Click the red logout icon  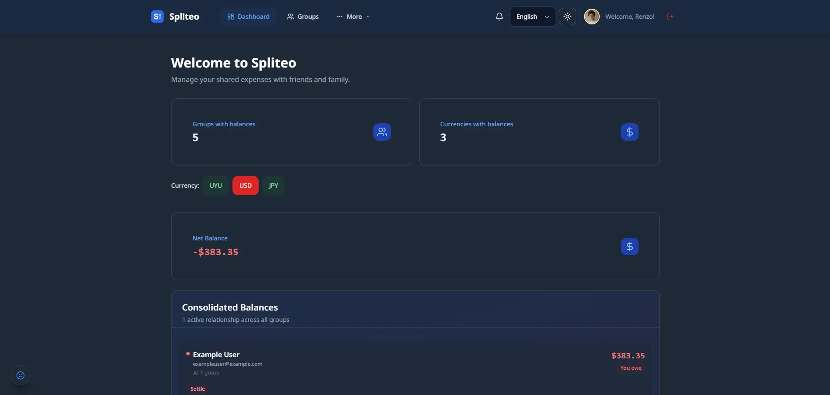coord(670,17)
